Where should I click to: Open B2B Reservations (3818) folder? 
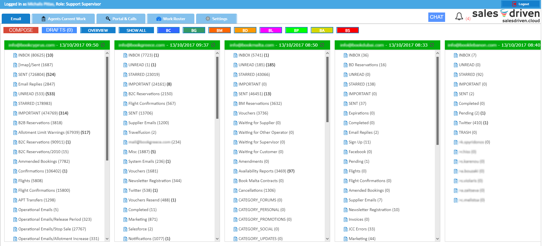coord(40,123)
